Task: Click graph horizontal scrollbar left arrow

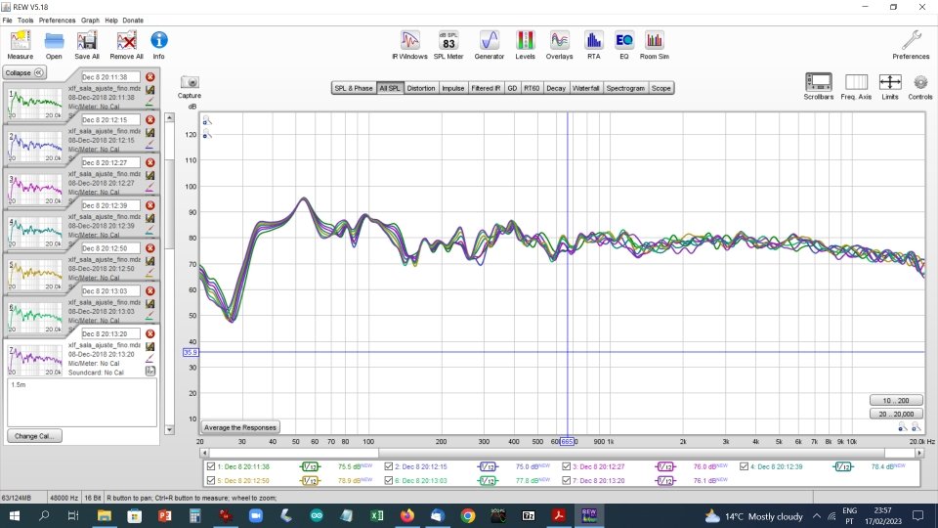Action: [204, 453]
